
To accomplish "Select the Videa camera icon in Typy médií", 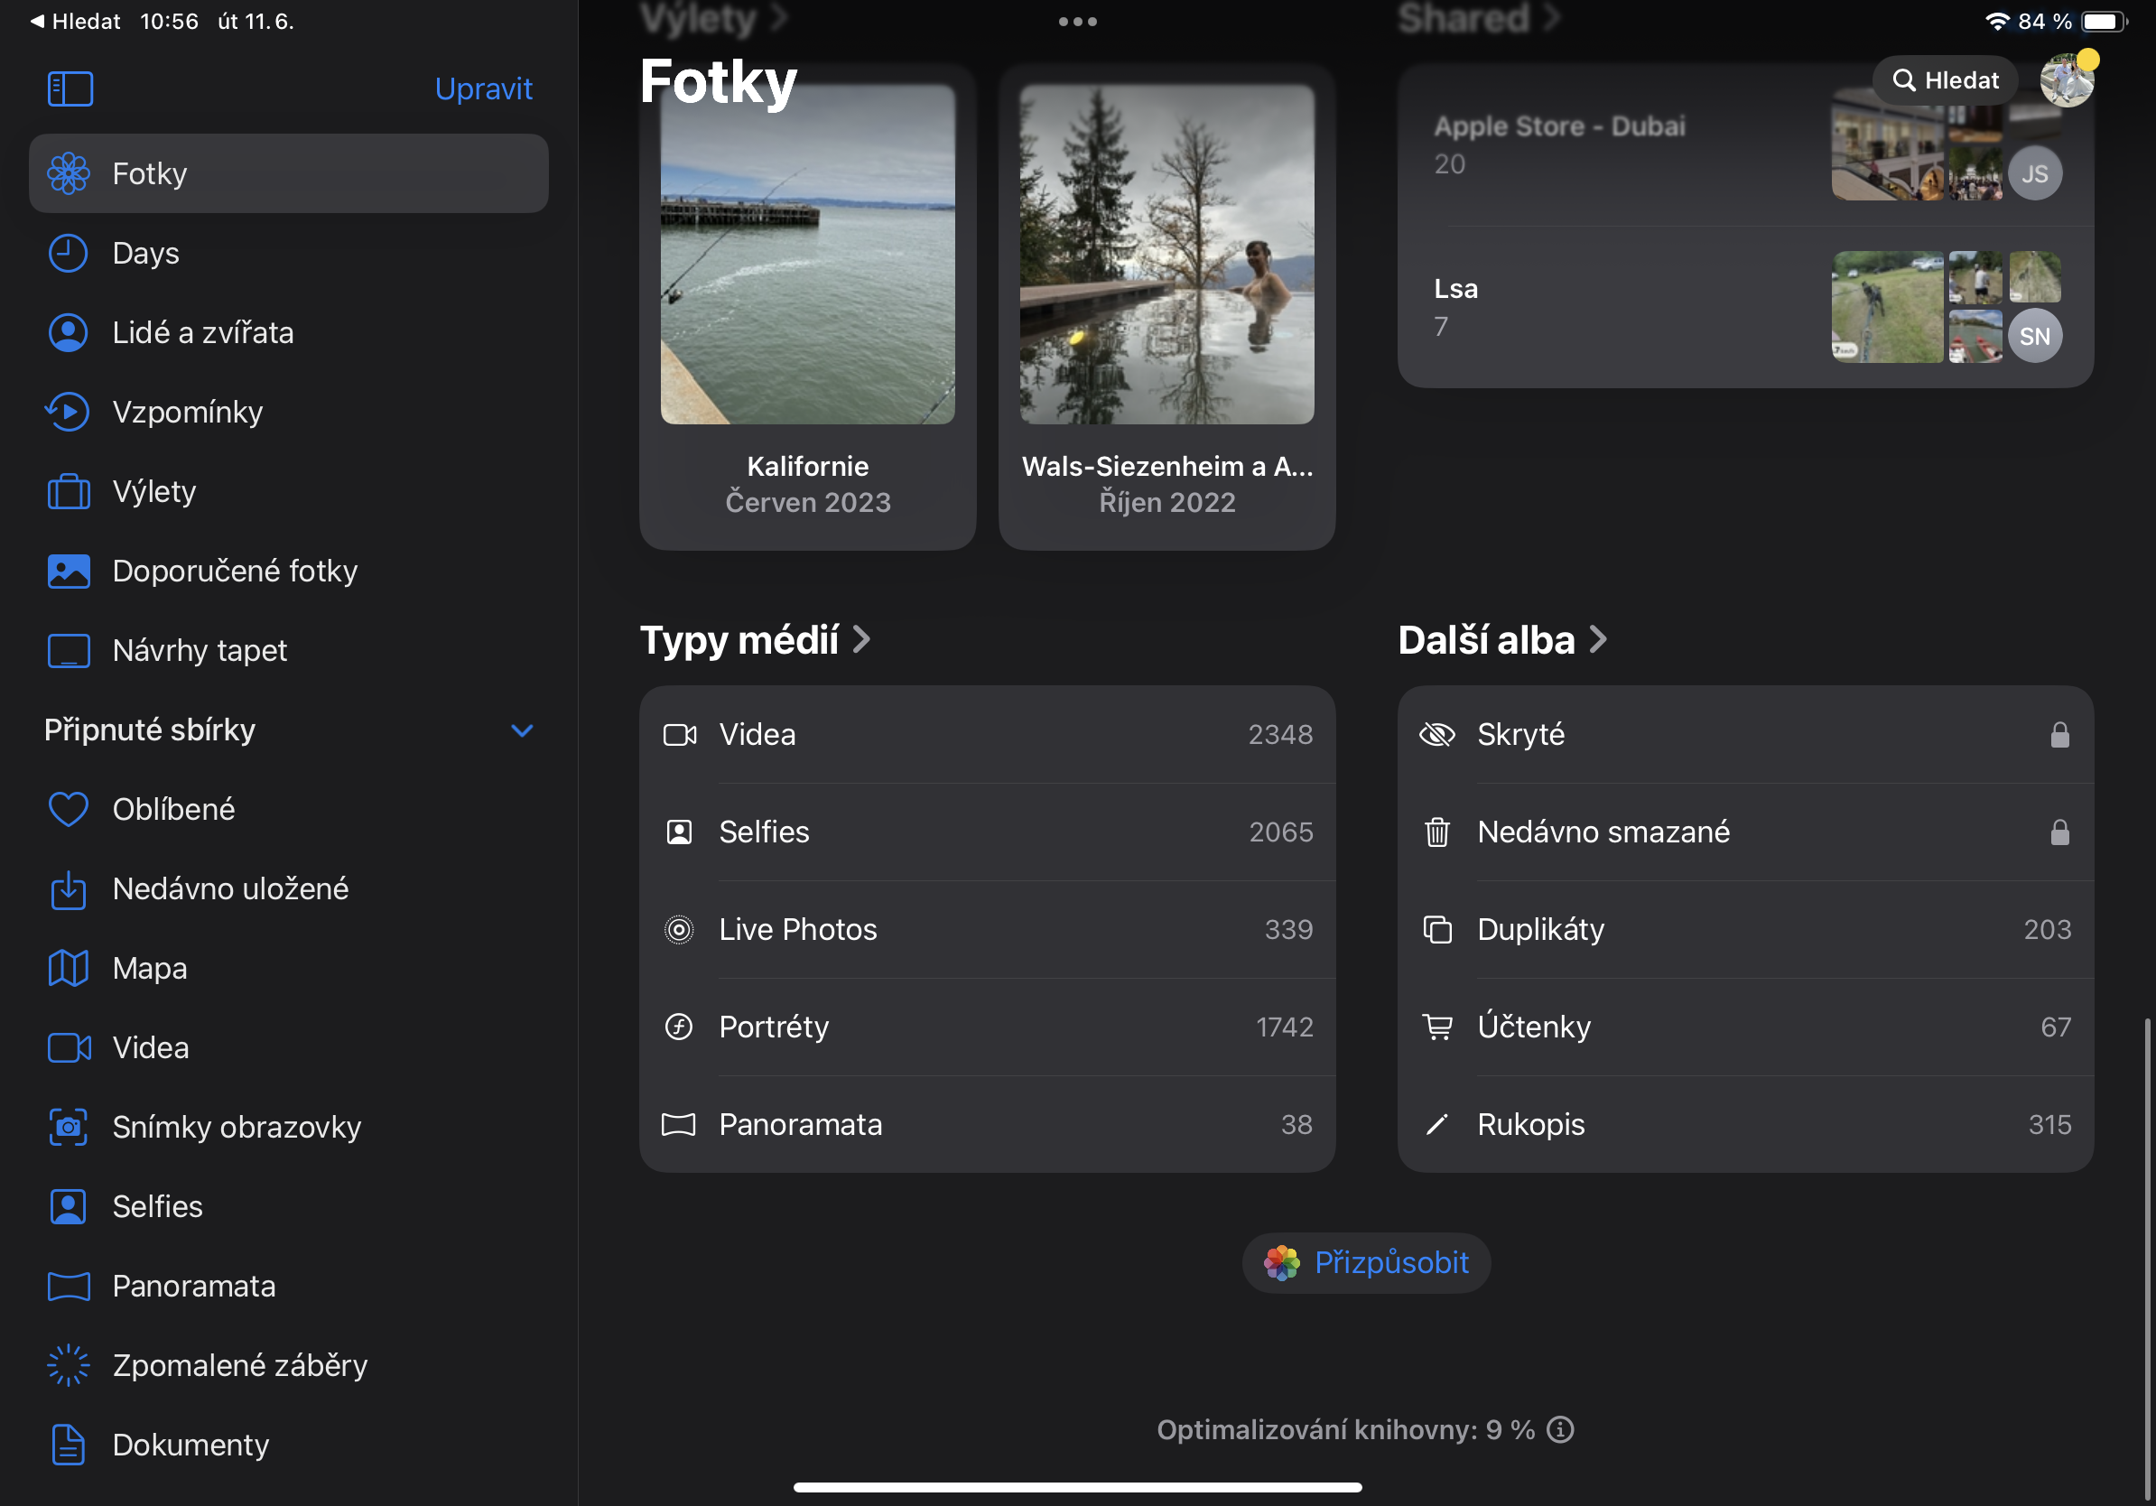I will 680,734.
